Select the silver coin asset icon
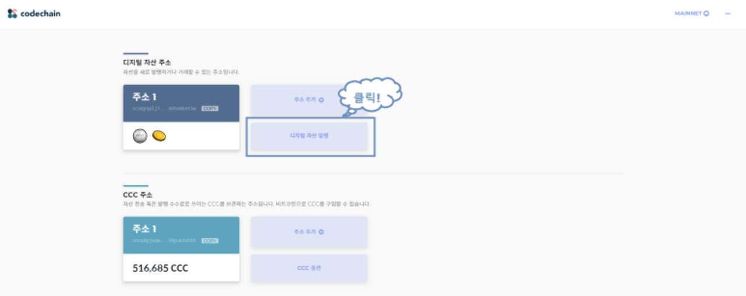The image size is (746, 296). pos(140,136)
